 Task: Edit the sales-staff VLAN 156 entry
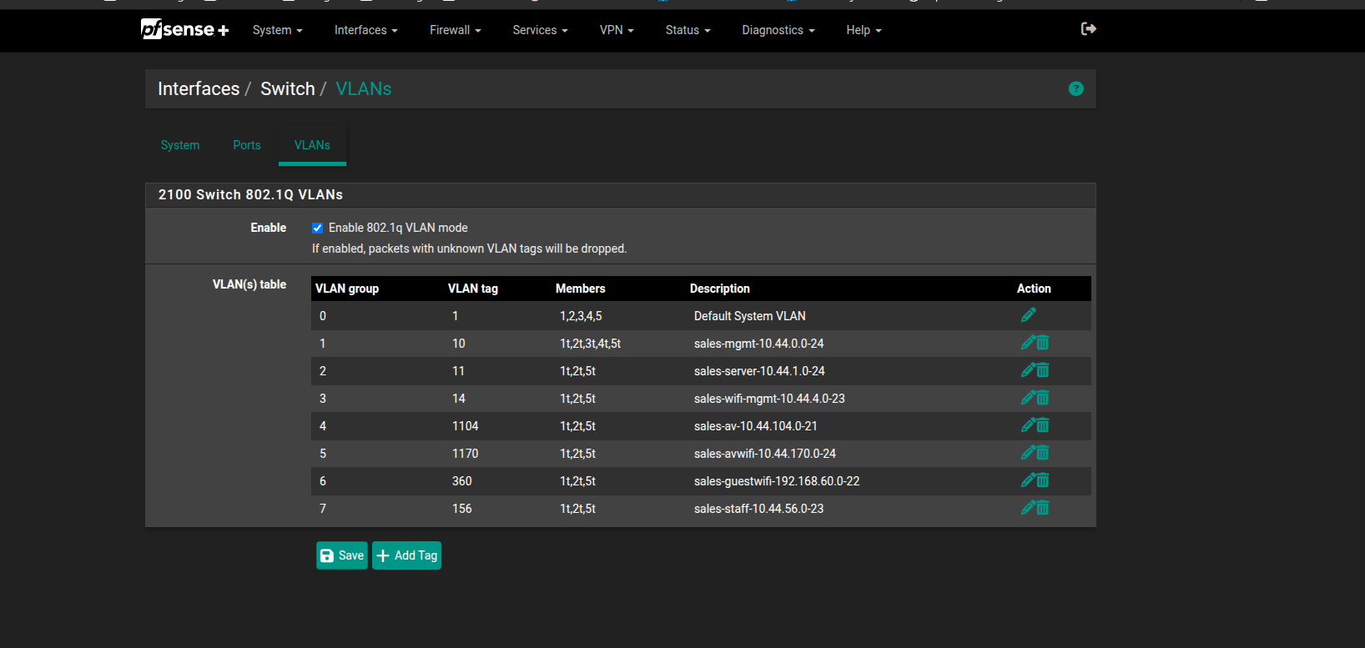1028,508
